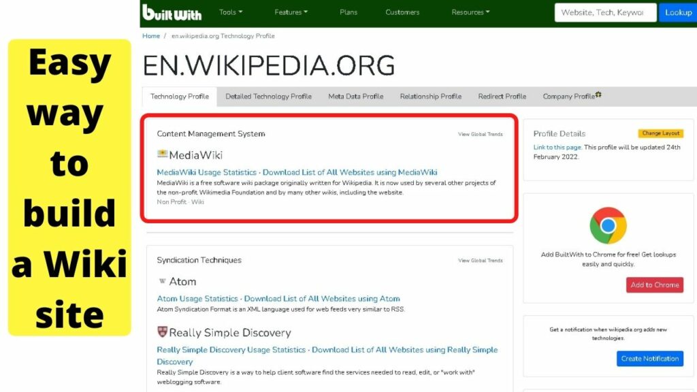The width and height of the screenshot is (697, 392).
Task: Open the Plans menu item
Action: [x=348, y=12]
